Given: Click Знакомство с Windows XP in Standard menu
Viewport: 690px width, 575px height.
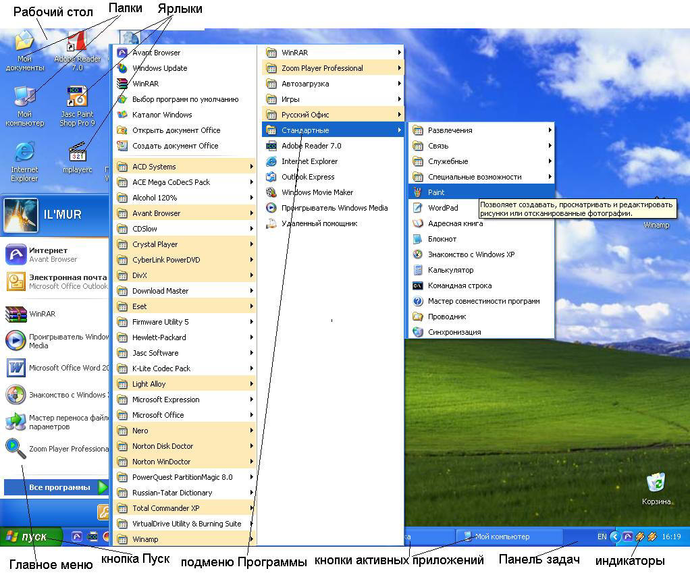Looking at the screenshot, I should (x=481, y=254).
